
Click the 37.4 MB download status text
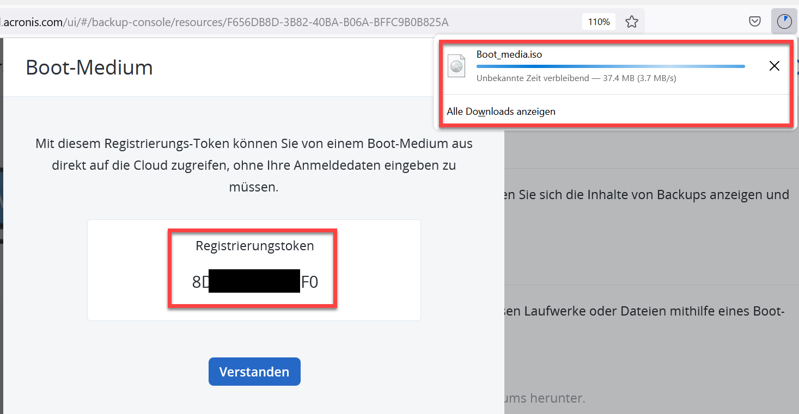[x=576, y=78]
